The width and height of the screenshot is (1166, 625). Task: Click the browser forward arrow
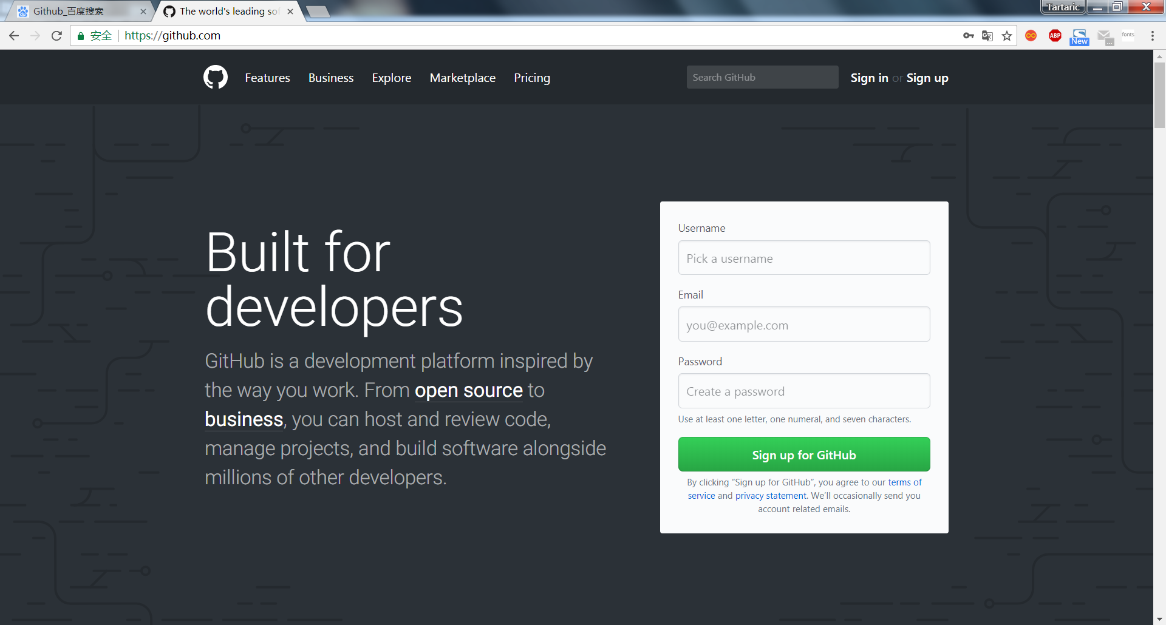(35, 36)
